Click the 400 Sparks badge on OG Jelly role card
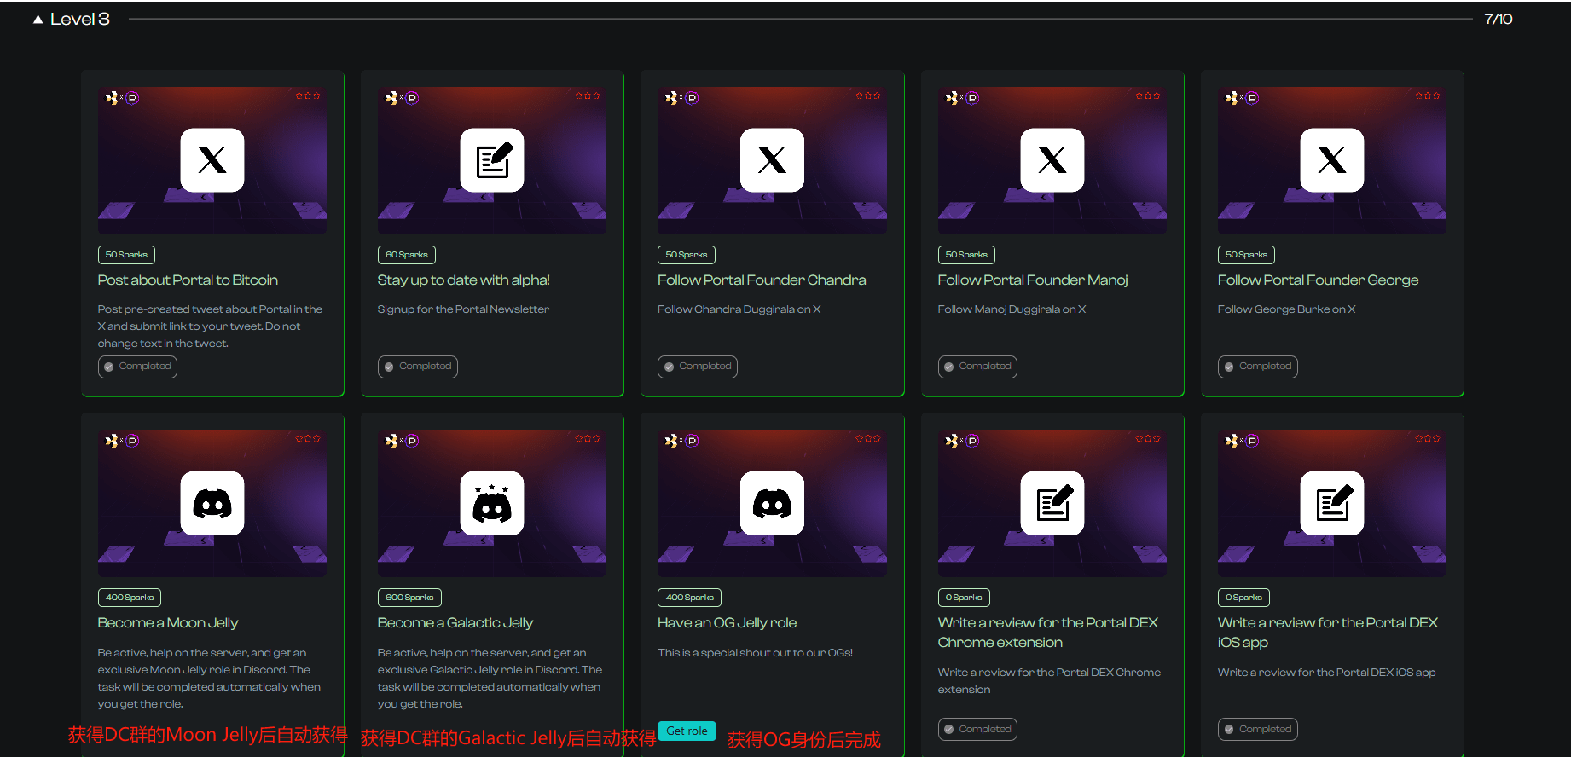 pyautogui.click(x=689, y=598)
